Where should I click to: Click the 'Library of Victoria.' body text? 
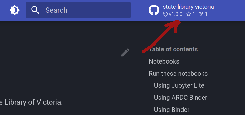(34, 102)
